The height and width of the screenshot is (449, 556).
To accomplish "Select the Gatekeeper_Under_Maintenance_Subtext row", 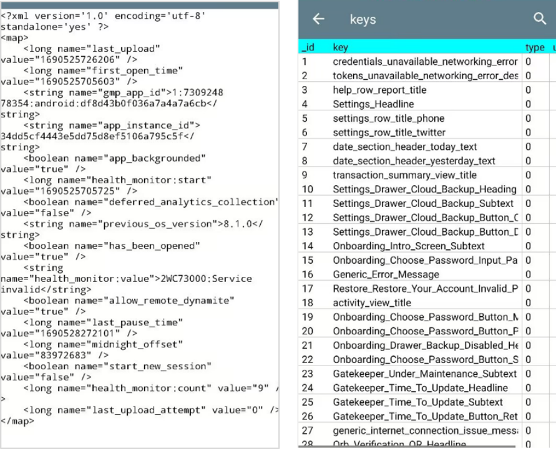I will [424, 374].
